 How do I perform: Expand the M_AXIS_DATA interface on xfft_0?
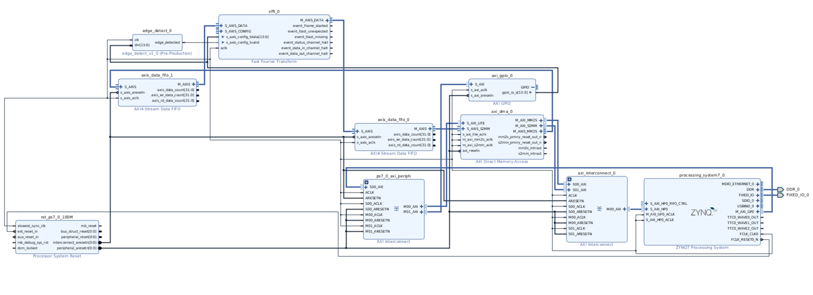click(x=327, y=20)
